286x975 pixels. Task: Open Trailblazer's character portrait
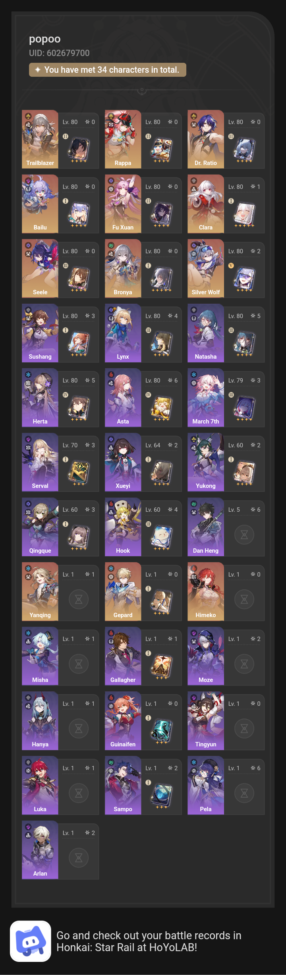coord(40,139)
